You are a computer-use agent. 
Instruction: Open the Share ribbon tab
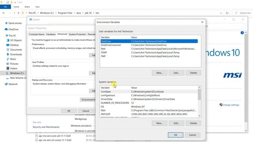[27, 7]
